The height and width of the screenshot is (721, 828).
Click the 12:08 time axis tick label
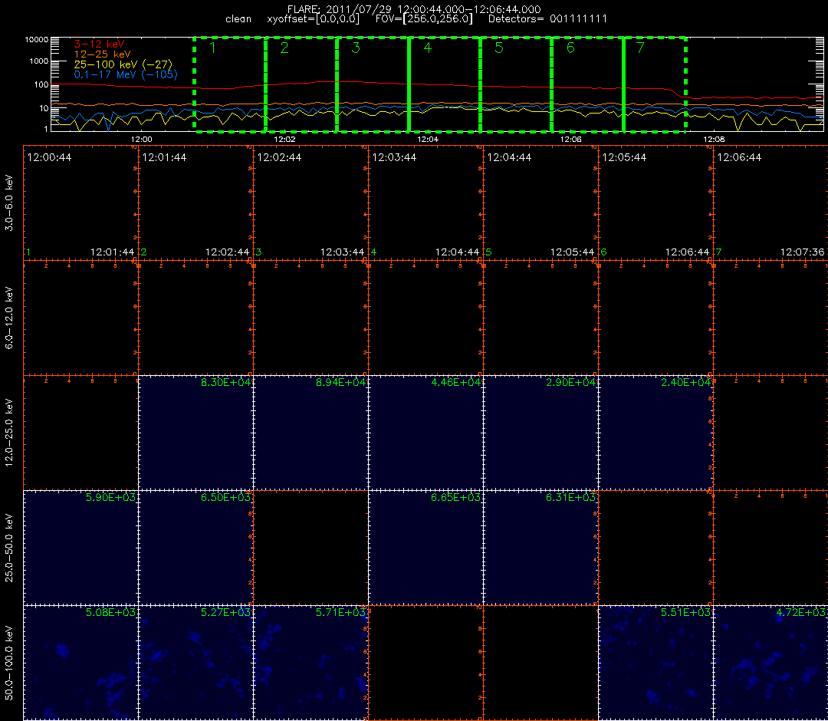click(714, 140)
